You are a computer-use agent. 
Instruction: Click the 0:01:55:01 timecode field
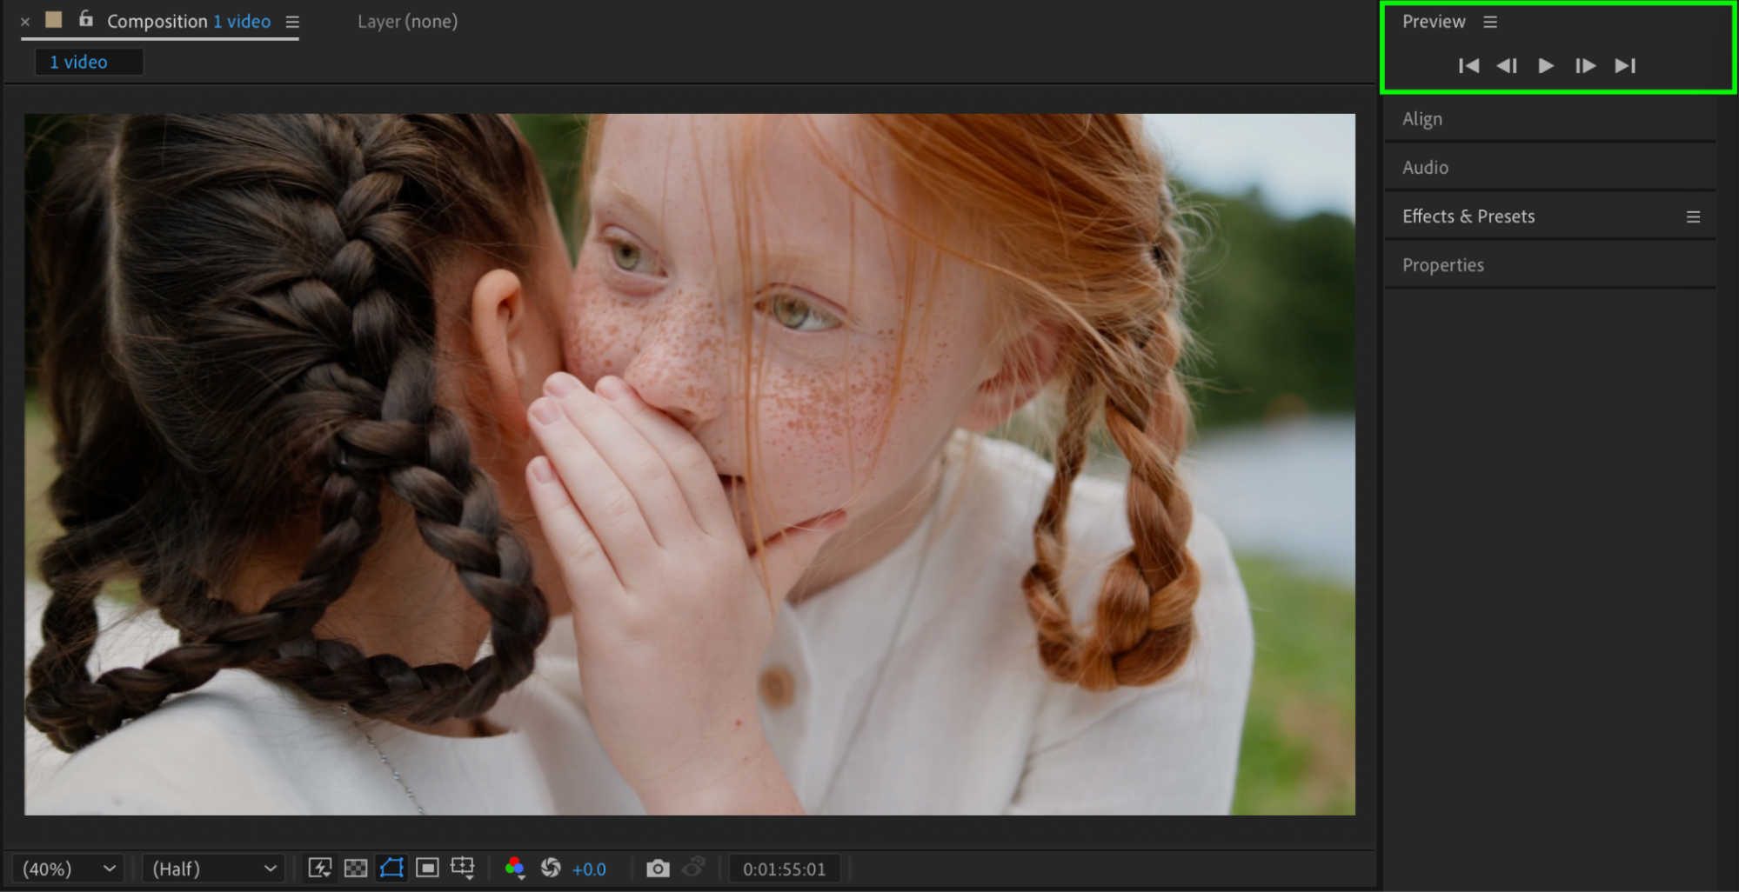(x=784, y=869)
